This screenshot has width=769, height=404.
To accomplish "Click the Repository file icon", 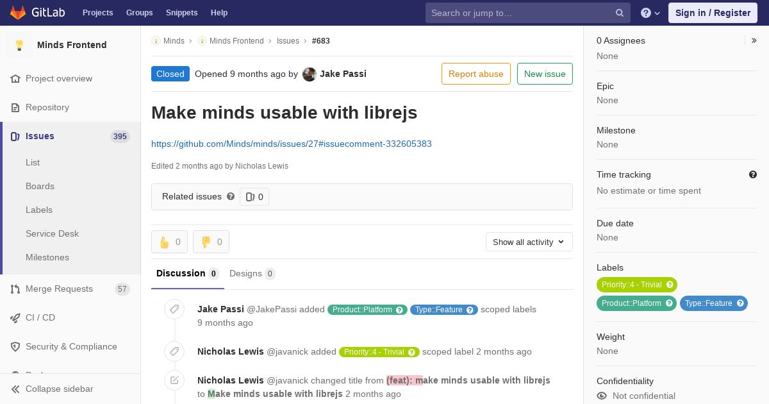I will pyautogui.click(x=15, y=107).
